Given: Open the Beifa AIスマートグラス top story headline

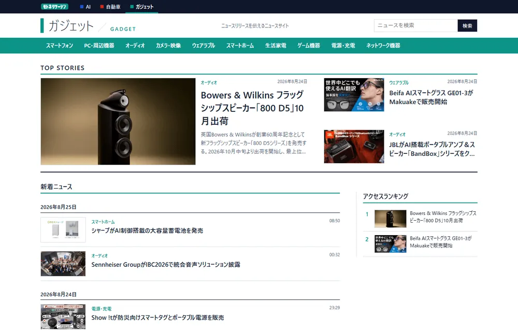Looking at the screenshot, I should tap(431, 97).
